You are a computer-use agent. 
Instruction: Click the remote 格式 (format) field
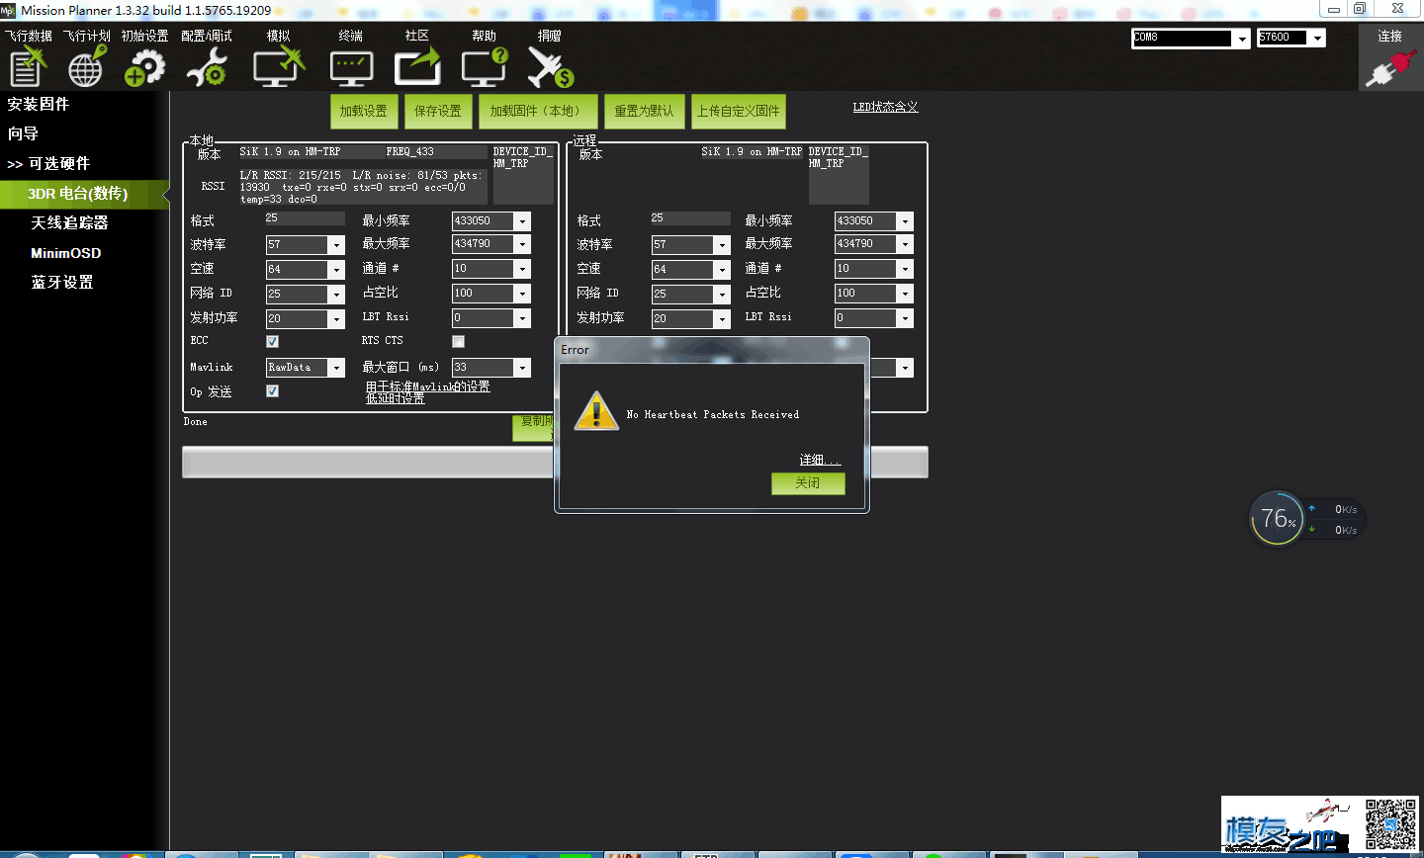(690, 218)
